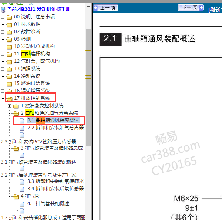Viewport: 222px width, 220px height.
Task: Collapse the 4 排气管 node
Action: (9, 196)
